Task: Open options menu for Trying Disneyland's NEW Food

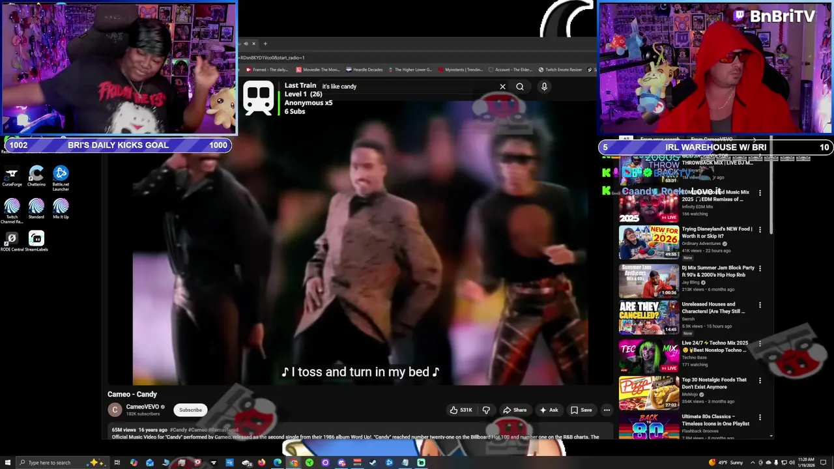Action: point(760,230)
